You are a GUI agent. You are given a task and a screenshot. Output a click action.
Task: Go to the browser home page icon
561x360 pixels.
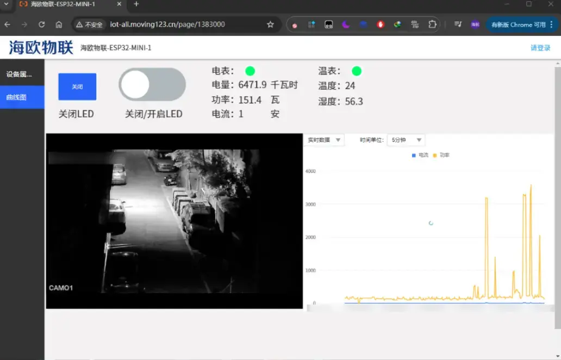(x=59, y=24)
